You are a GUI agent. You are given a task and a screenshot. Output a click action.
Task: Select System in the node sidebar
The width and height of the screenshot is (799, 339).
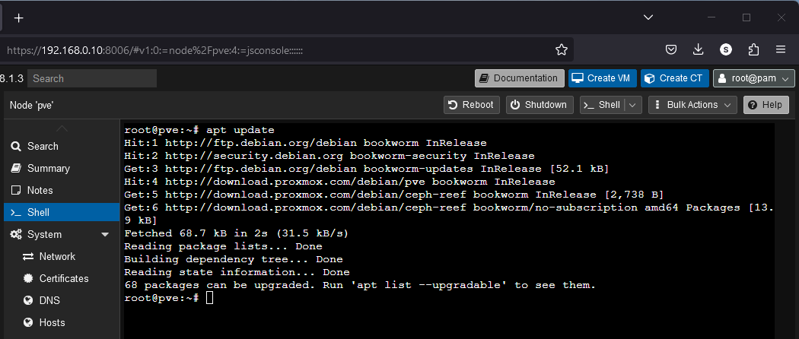click(61, 235)
